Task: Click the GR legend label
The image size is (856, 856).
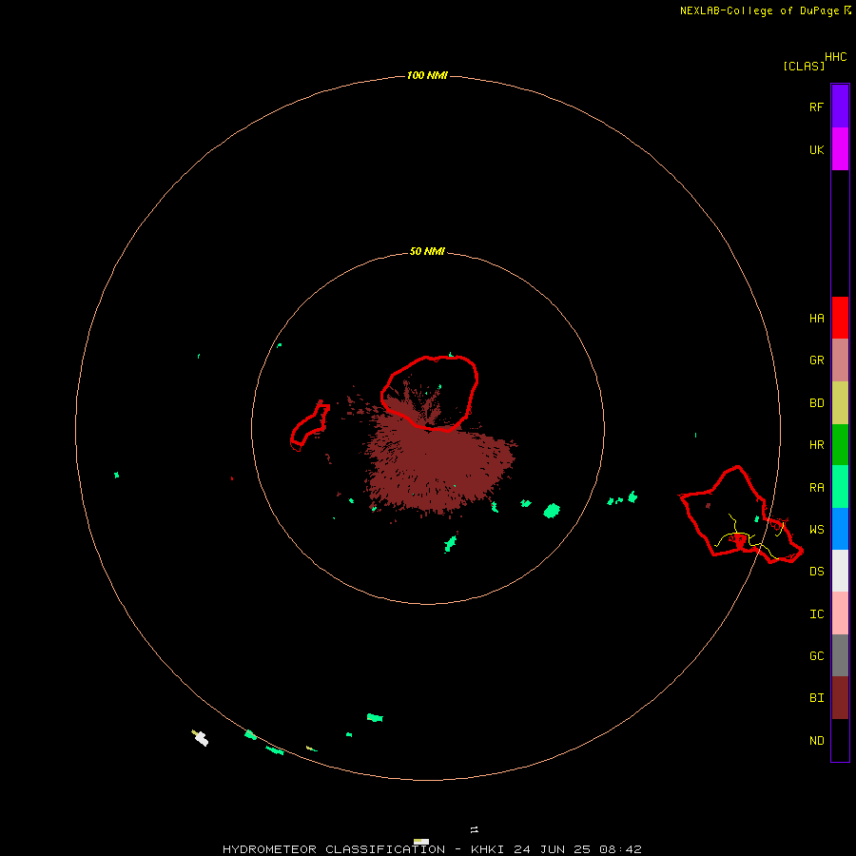Action: coord(816,360)
